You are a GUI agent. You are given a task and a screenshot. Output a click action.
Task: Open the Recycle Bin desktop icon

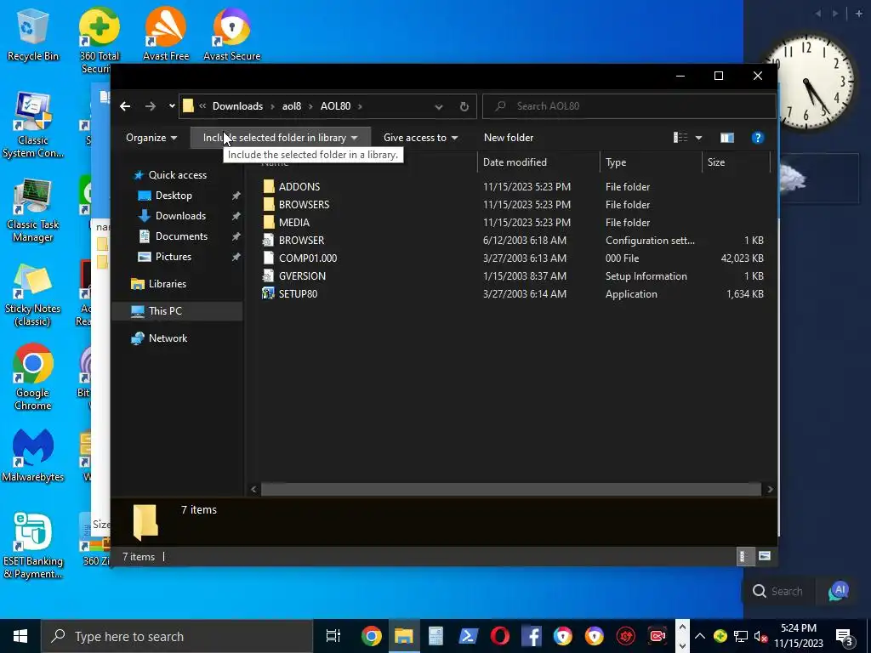point(32,34)
